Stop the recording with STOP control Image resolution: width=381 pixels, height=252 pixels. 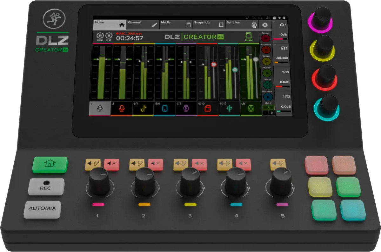109,36
